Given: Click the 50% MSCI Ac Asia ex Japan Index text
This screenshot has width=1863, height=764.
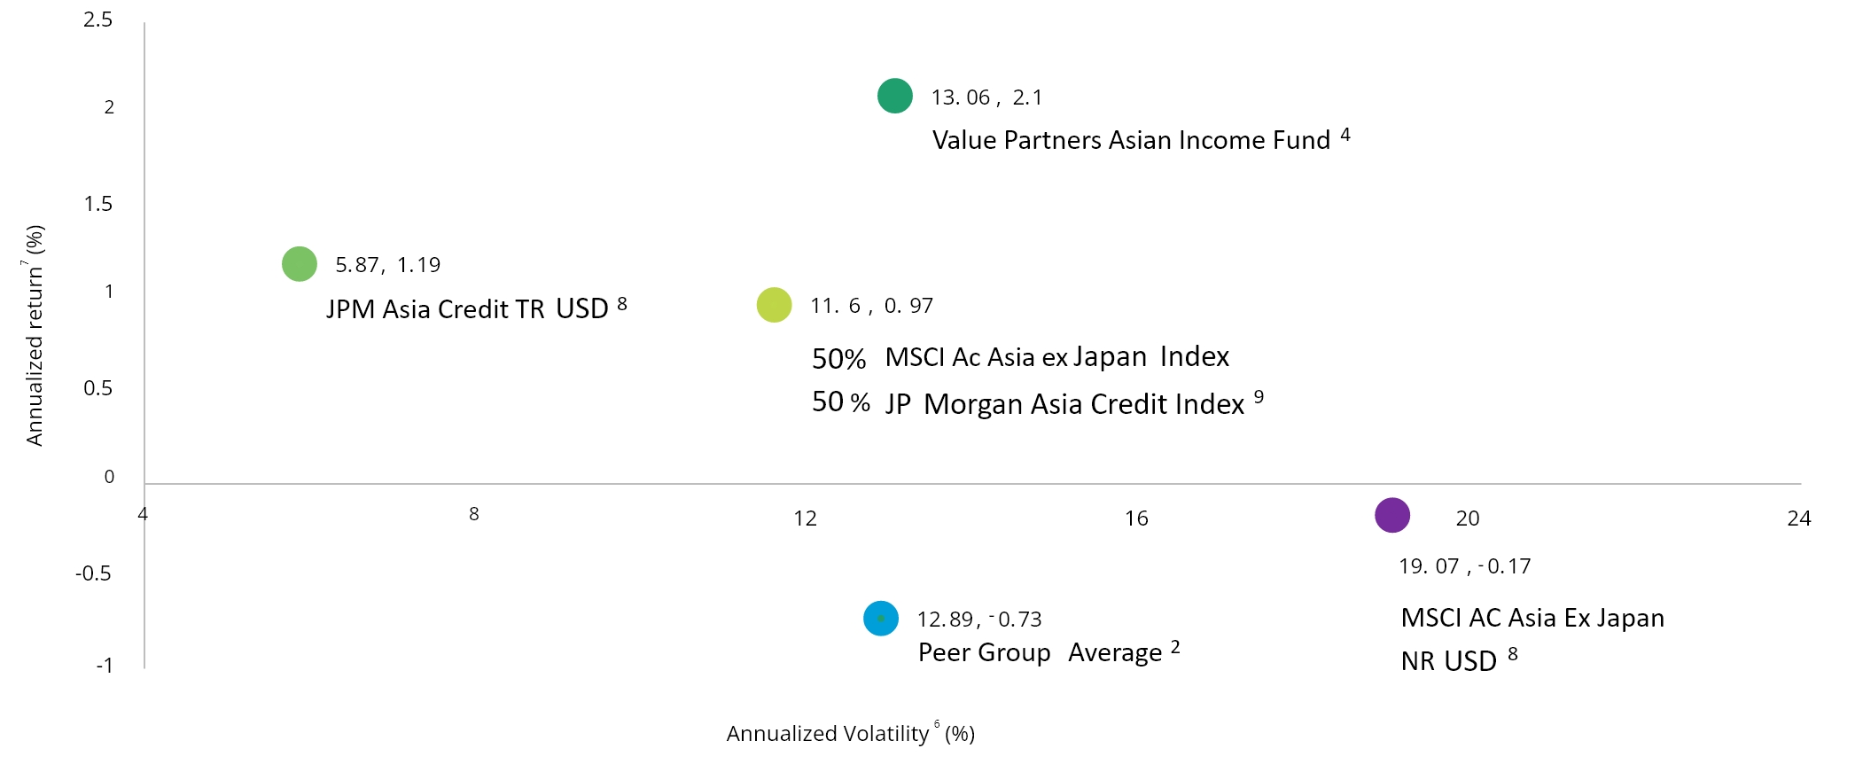Looking at the screenshot, I should (x=1021, y=357).
